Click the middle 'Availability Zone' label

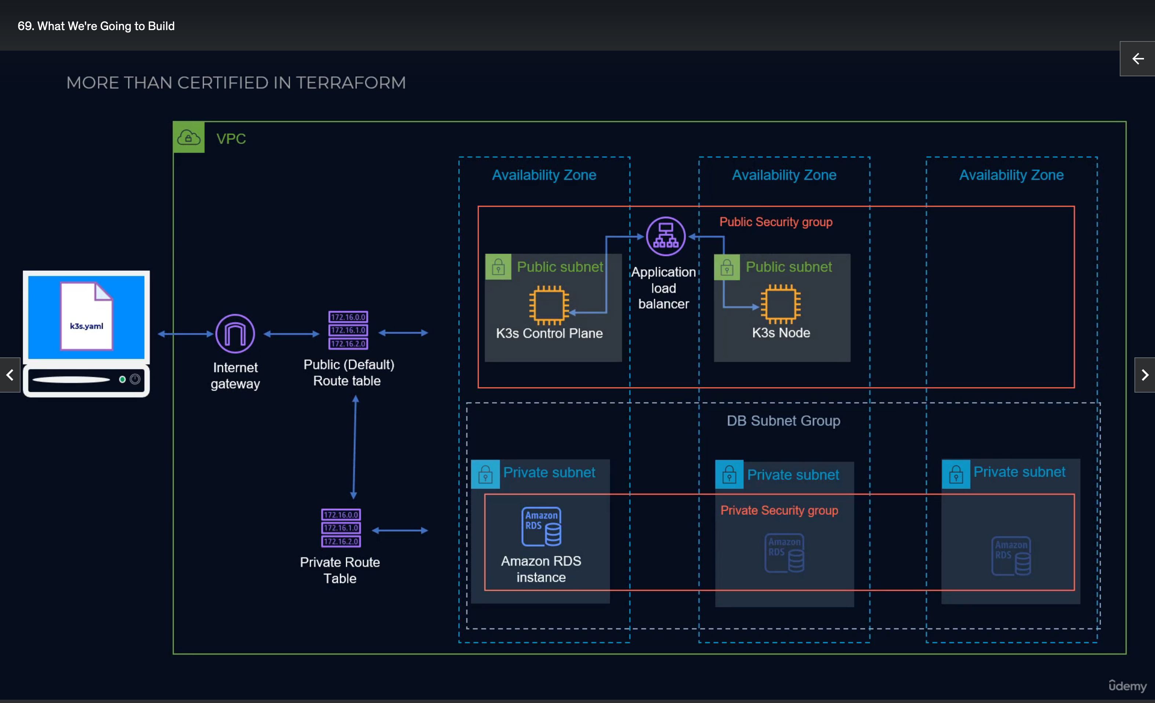point(784,175)
